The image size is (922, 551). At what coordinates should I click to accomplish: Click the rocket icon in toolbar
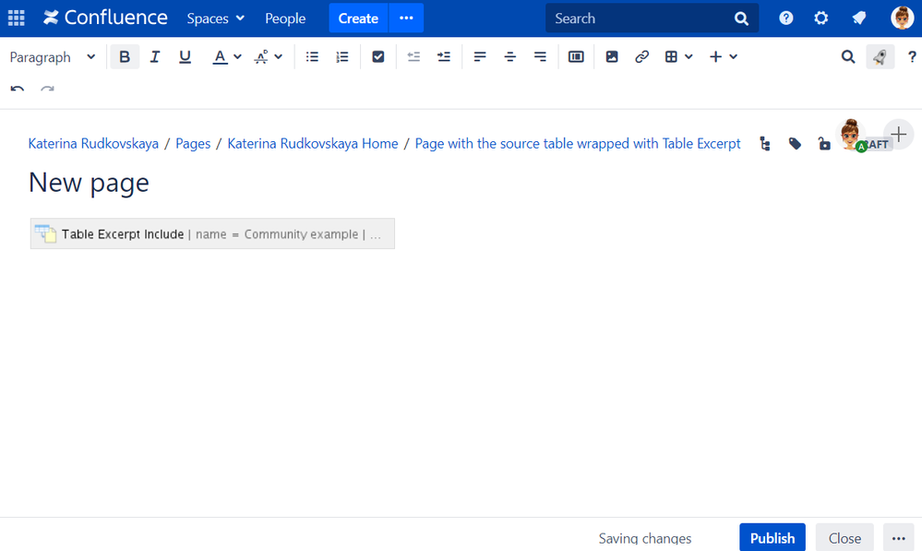(x=880, y=57)
